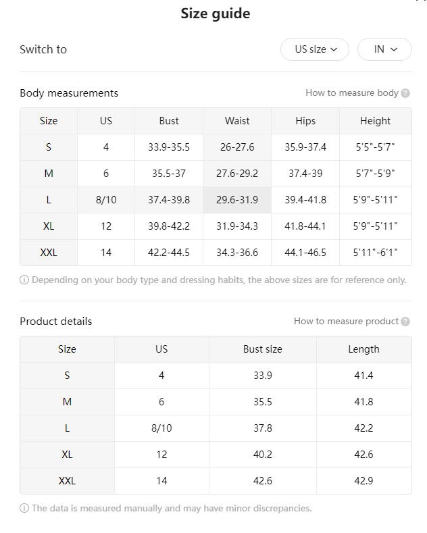Select the Bust size column header
Image resolution: width=427 pixels, height=533 pixels.
coord(262,349)
